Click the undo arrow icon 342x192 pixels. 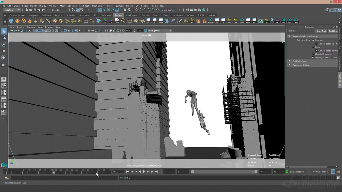pyautogui.click(x=39, y=10)
